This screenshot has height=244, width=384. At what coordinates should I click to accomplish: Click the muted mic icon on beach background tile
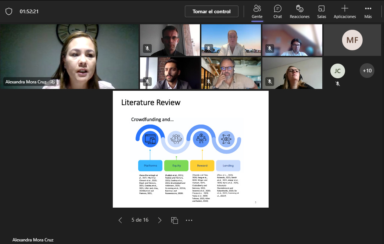(x=208, y=48)
